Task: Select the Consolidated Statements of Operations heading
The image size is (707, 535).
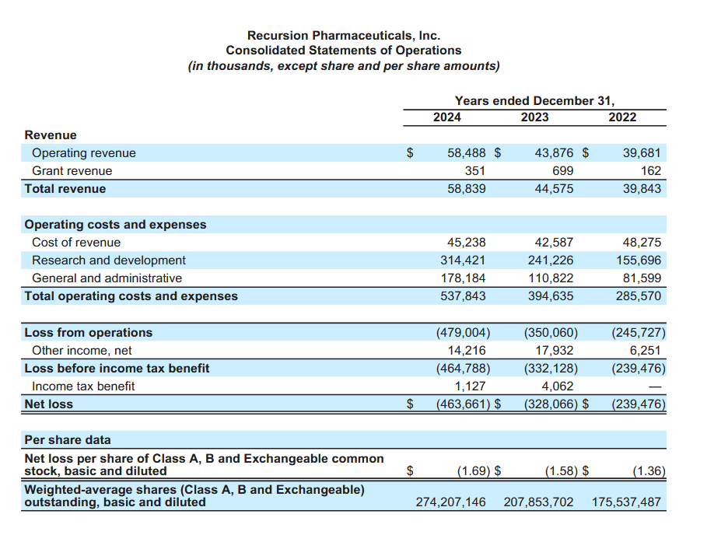Action: click(343, 51)
